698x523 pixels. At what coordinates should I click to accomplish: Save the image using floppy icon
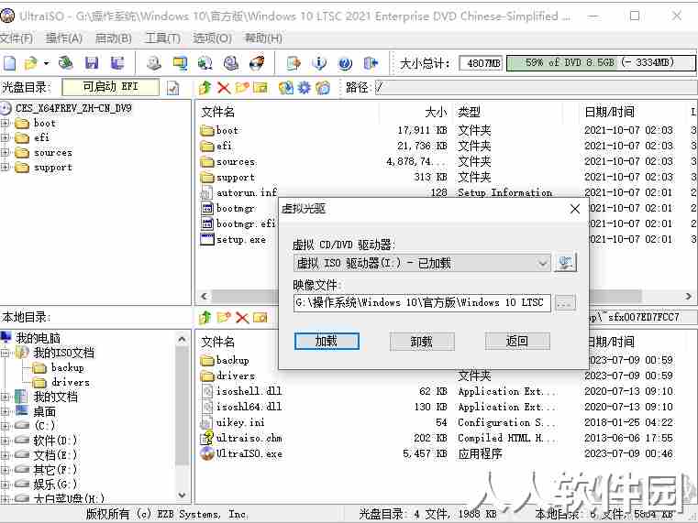point(91,63)
